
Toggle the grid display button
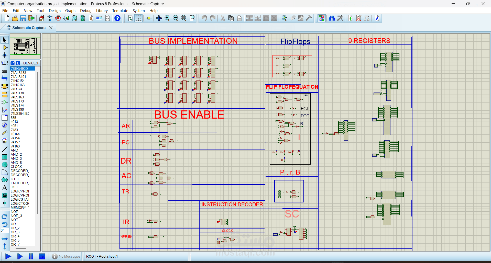coord(138,18)
